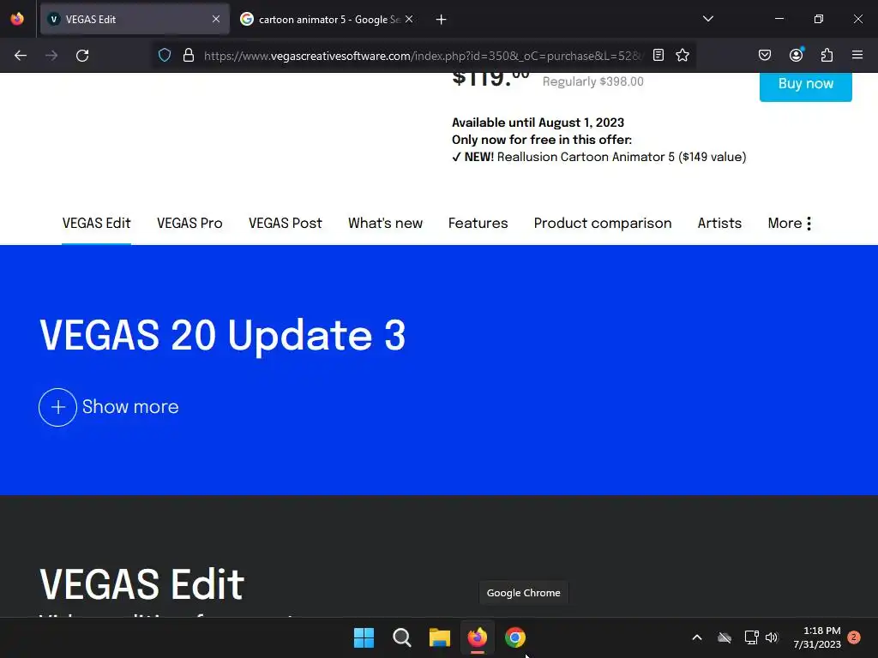Click the Buy now button
This screenshot has width=878, height=658.
point(806,85)
